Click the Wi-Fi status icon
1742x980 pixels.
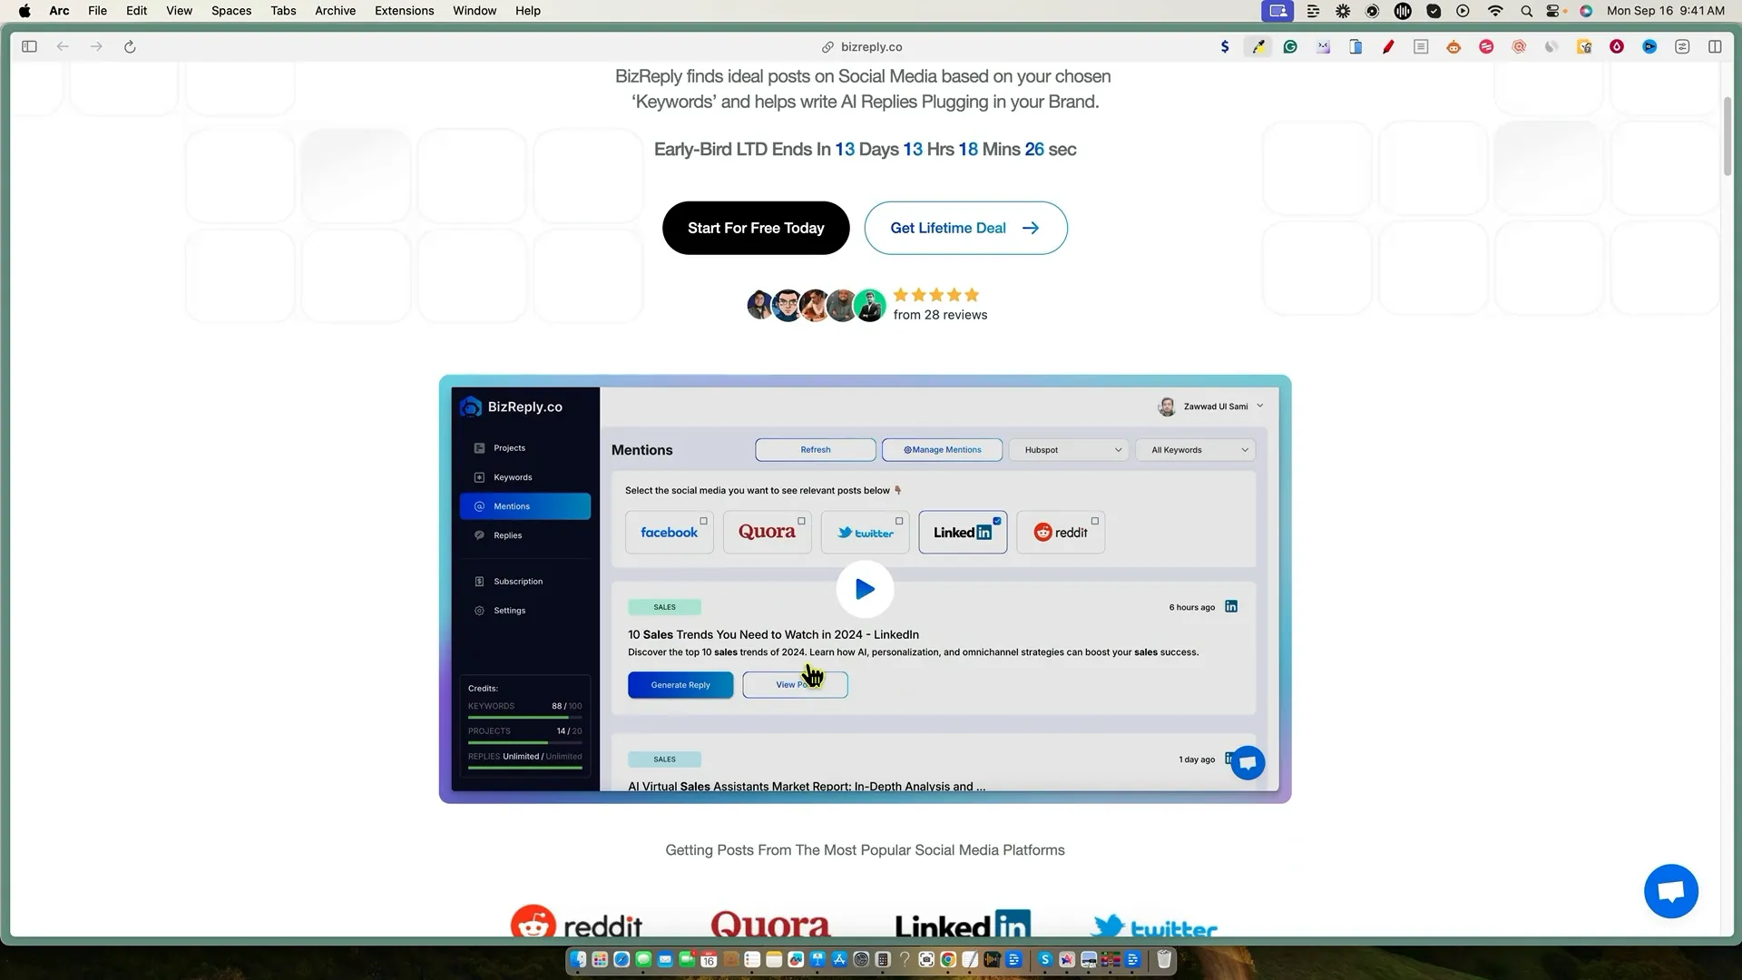(x=1495, y=11)
